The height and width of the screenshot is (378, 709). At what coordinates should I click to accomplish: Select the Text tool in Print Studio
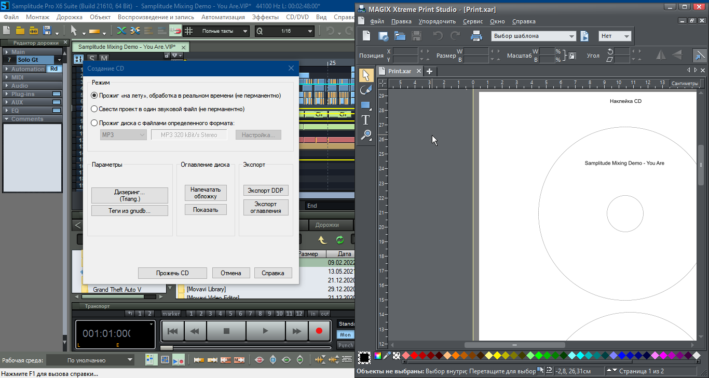point(365,120)
